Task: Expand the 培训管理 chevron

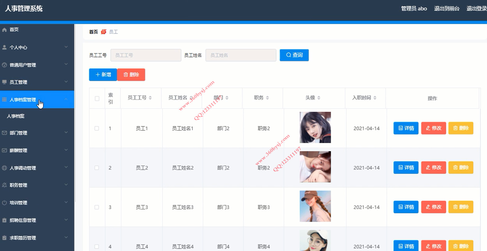Action: (66, 202)
